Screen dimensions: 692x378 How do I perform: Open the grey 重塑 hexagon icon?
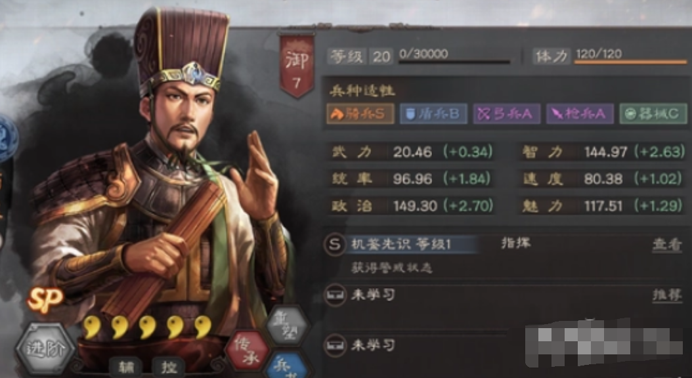coord(288,326)
